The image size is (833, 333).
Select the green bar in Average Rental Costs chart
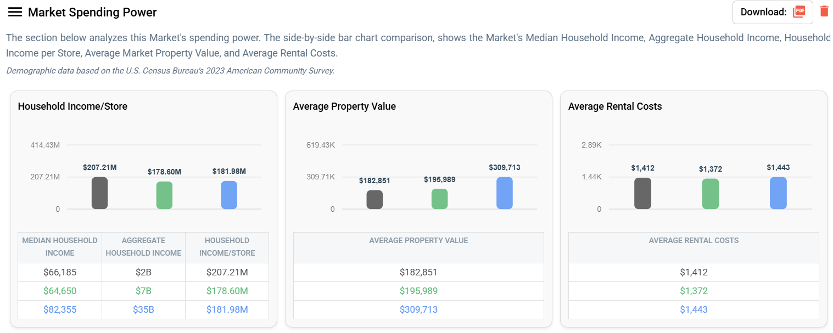(710, 194)
